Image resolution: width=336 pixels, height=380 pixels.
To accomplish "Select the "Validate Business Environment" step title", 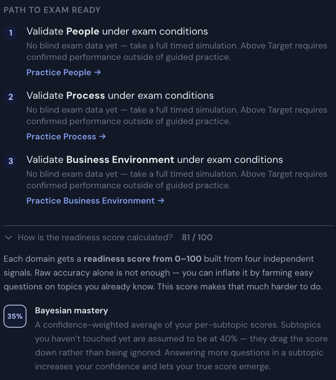I will (x=154, y=160).
